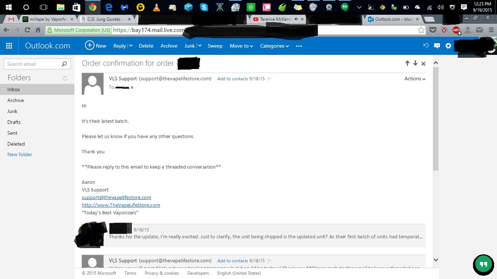
Task: Go back in Chrome
Action: tap(6, 30)
